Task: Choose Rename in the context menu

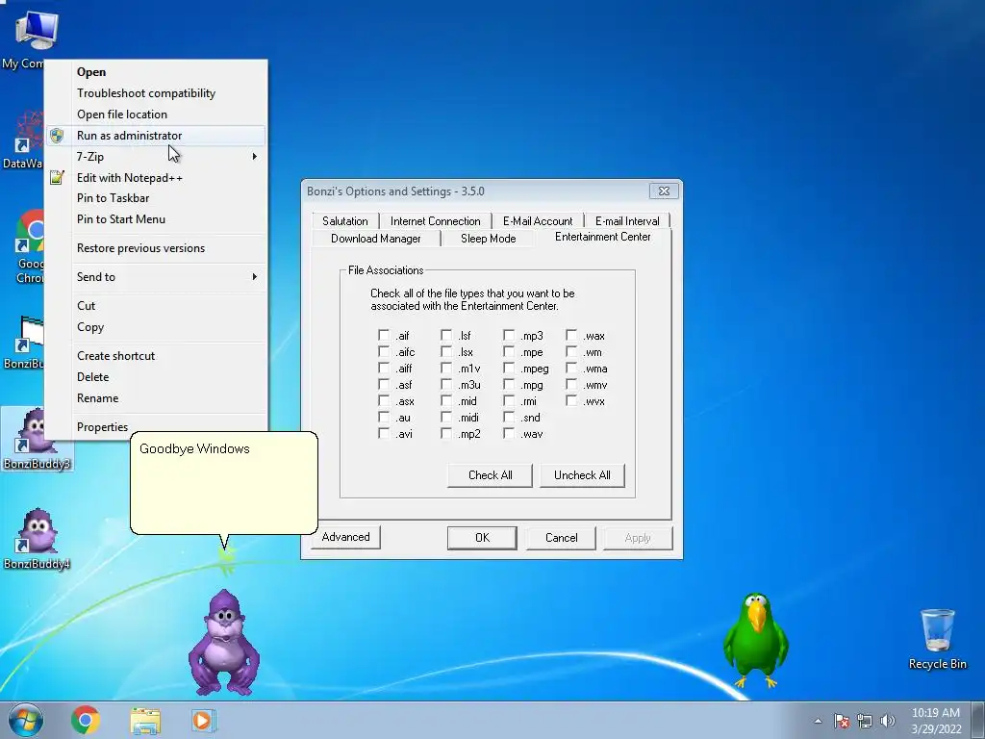Action: (x=155, y=398)
